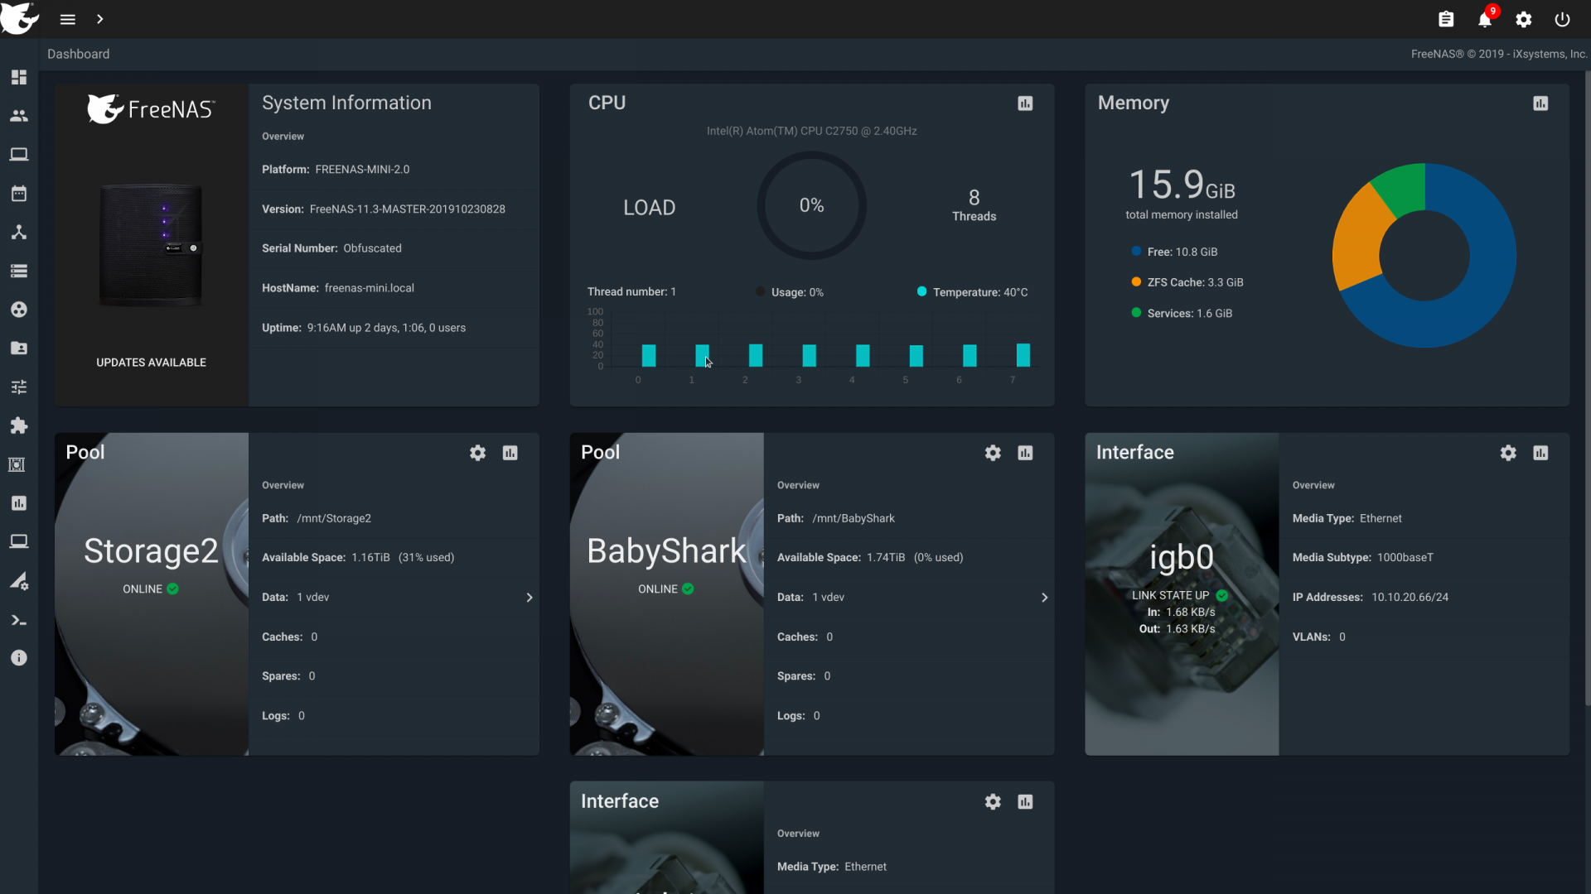Open the Display System Processes sidebar icon

point(19,581)
